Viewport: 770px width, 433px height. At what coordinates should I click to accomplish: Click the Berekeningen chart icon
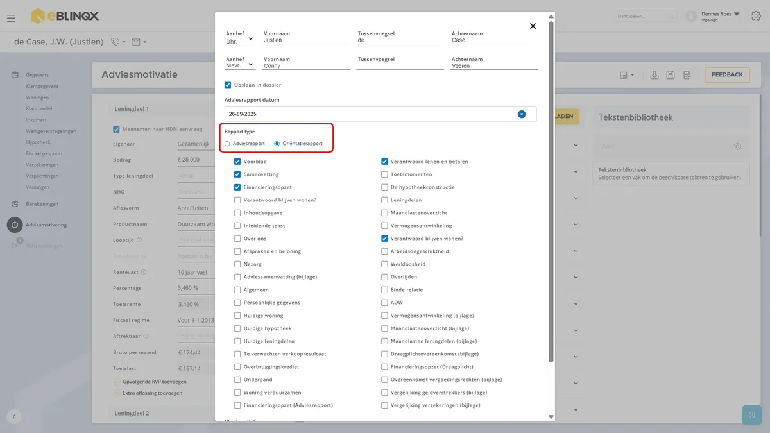15,204
